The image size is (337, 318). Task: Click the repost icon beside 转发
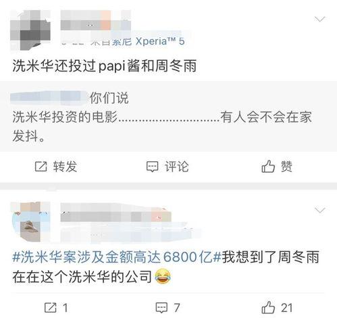coord(41,167)
